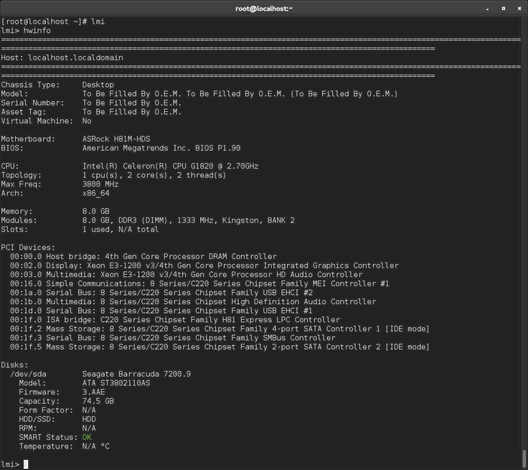Click the 00:02.0 Display PCI device line
The width and height of the screenshot is (528, 470).
tap(204, 265)
